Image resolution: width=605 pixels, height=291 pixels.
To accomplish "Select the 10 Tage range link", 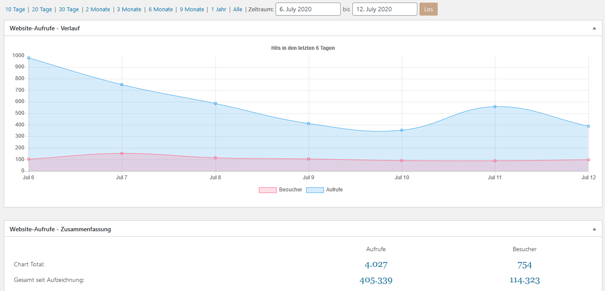I will coord(15,9).
